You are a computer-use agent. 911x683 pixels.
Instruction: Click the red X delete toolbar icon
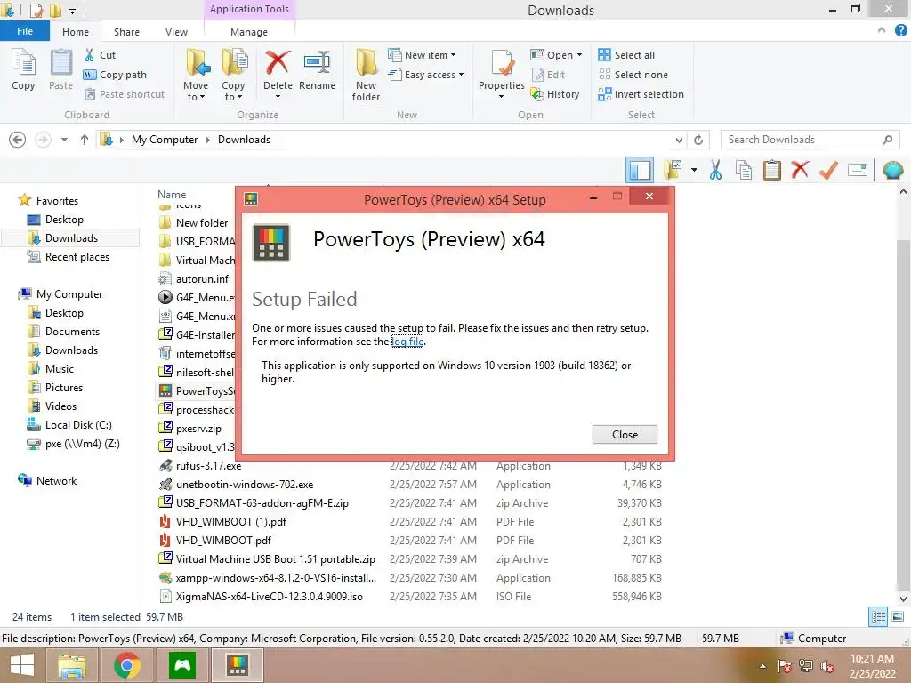tap(800, 170)
